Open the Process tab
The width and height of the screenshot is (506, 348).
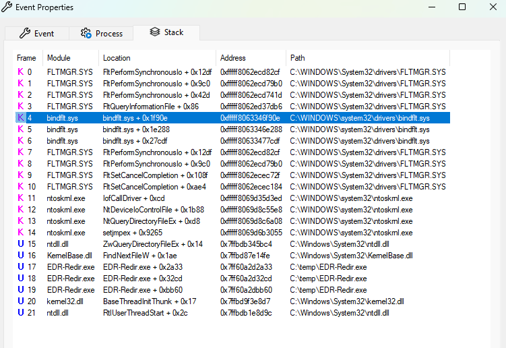102,33
